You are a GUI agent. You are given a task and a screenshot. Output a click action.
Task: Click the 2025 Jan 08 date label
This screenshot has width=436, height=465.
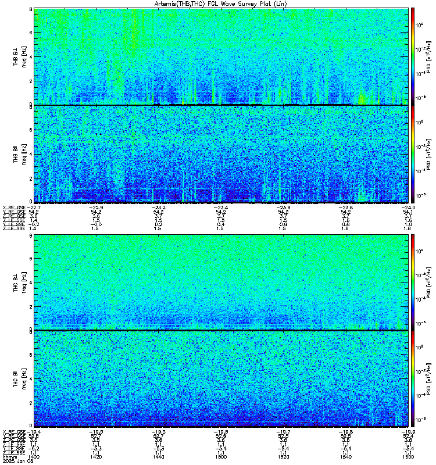pos(19,461)
